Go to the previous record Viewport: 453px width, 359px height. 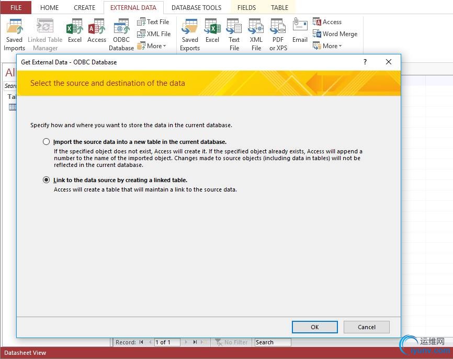click(150, 342)
